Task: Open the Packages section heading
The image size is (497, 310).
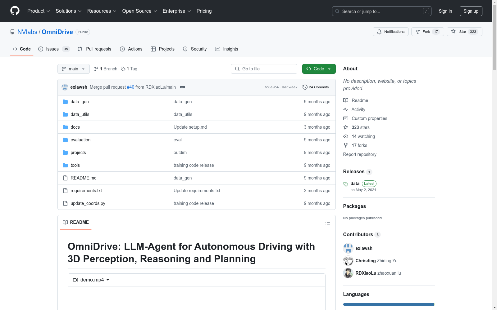Action: pos(354,206)
